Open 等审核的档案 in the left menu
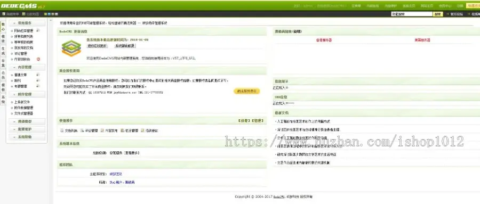The height and width of the screenshot is (204, 480). (23, 42)
